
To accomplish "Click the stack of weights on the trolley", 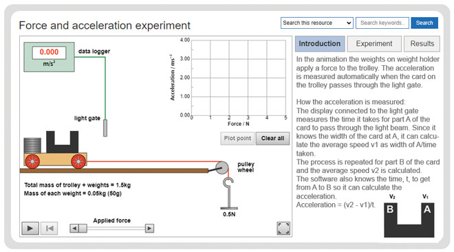I will (x=32, y=146).
